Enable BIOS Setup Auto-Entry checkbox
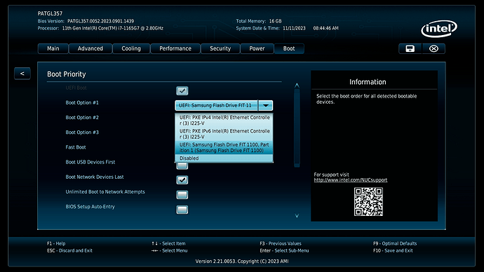484x272 pixels. 182,210
